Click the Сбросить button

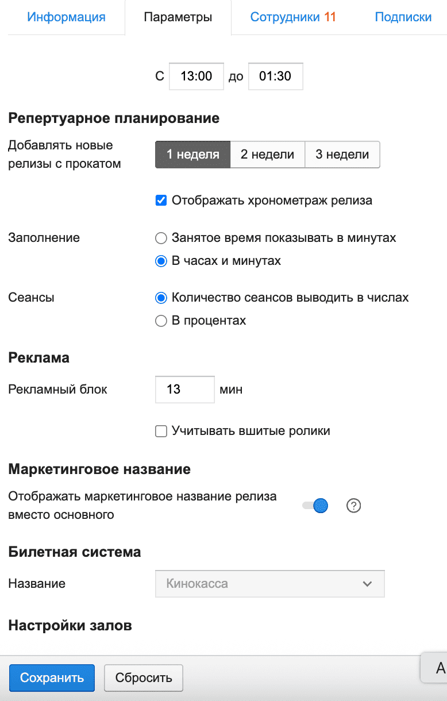[144, 678]
